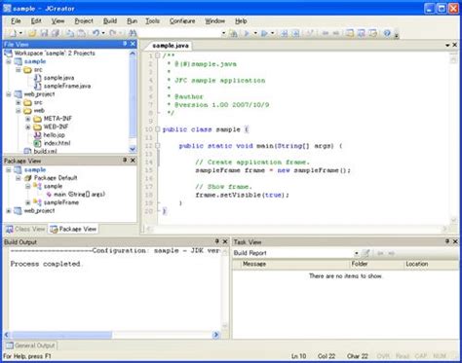Viewport: 462px width, 363px height.
Task: Click the Run Project icon
Action: 264,33
